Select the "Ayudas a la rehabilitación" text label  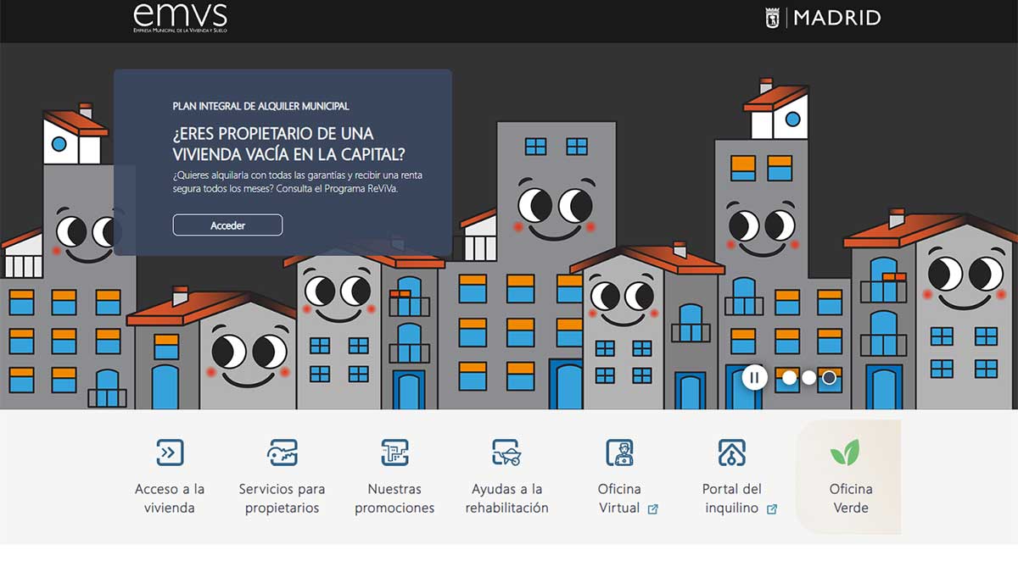point(506,498)
